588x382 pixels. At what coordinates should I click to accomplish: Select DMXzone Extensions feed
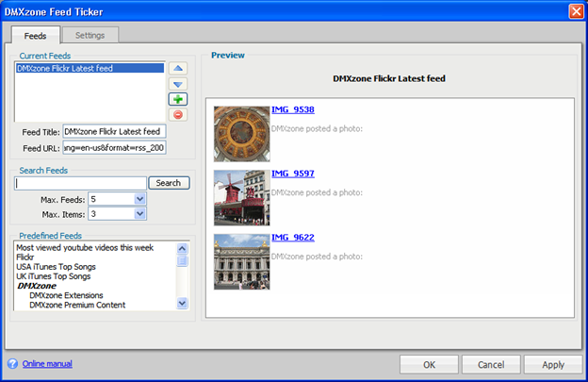[x=66, y=295]
